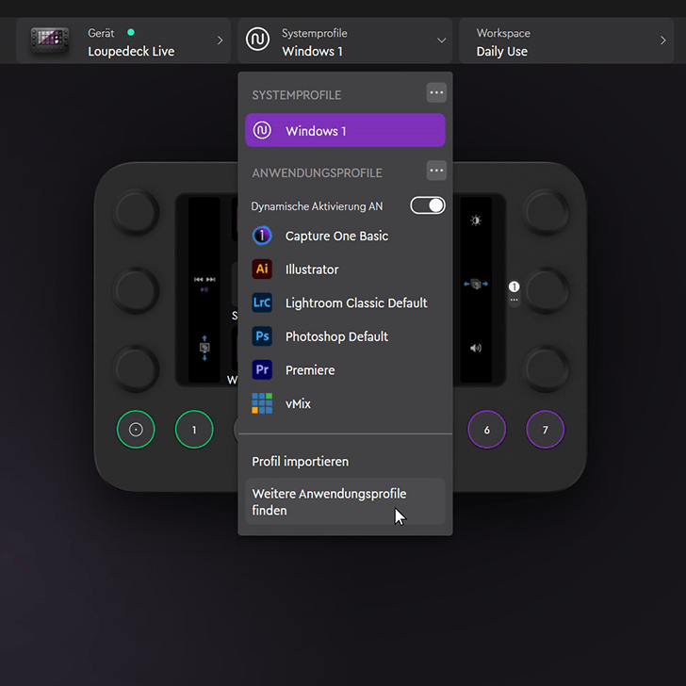Click the top-right dial knob
The height and width of the screenshot is (686, 686).
[546, 212]
